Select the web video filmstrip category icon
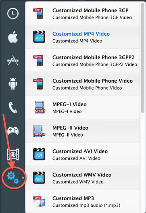 (13, 154)
